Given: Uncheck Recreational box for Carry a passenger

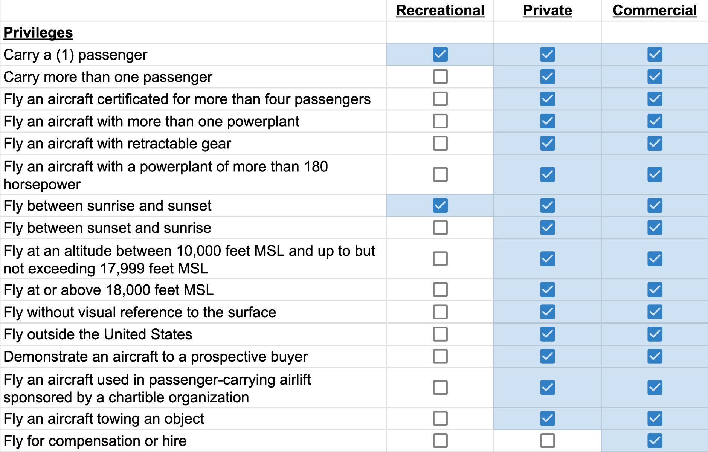Looking at the screenshot, I should (440, 55).
